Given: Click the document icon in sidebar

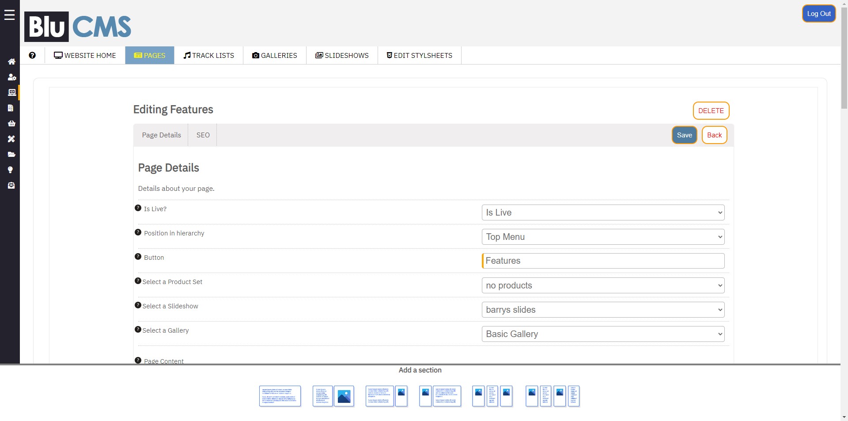Looking at the screenshot, I should (x=11, y=108).
